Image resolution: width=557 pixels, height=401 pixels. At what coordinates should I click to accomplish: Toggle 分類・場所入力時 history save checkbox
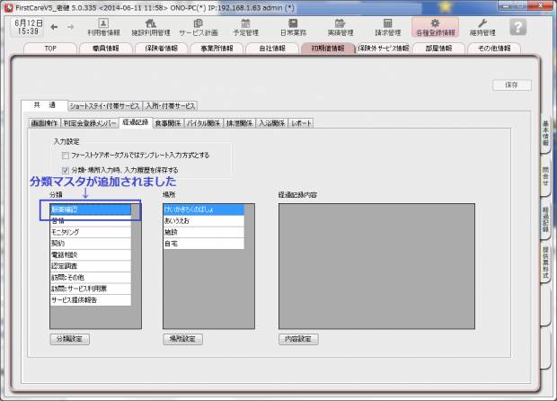[x=66, y=169]
